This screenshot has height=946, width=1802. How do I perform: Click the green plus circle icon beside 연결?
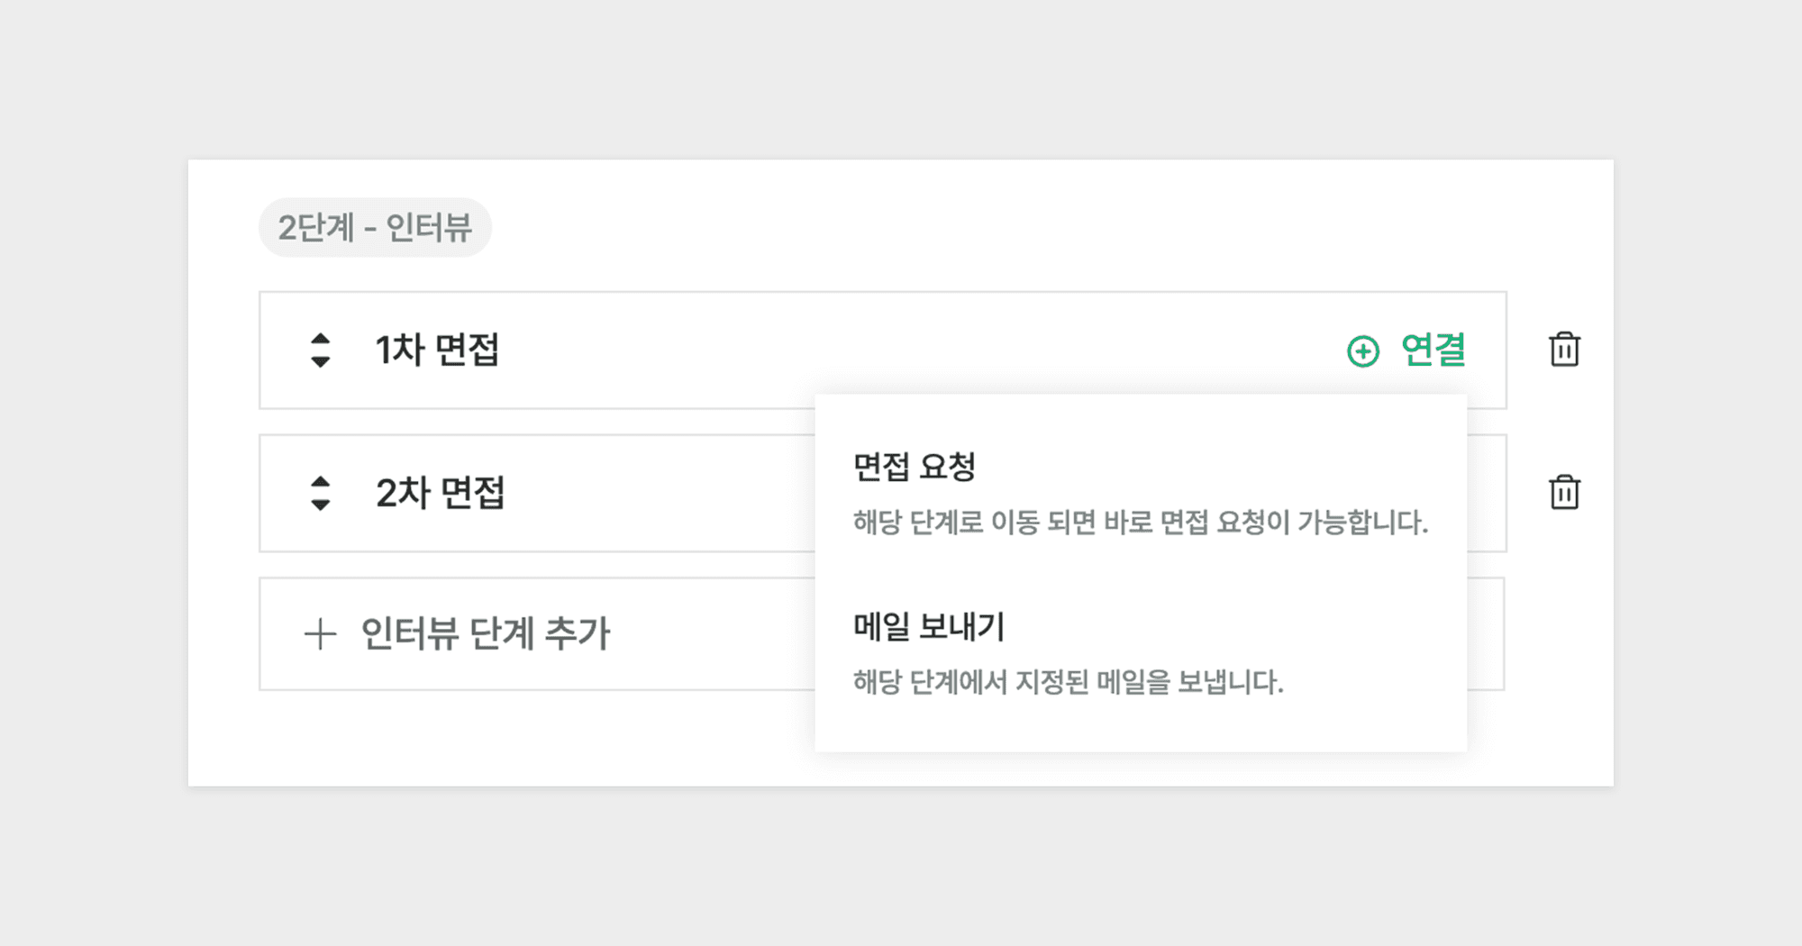(1362, 350)
